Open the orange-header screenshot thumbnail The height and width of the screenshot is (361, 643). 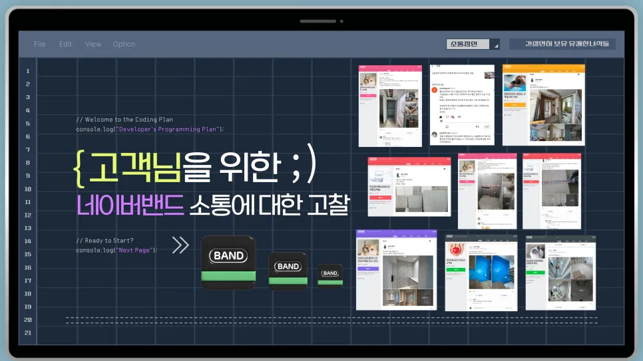click(x=543, y=105)
